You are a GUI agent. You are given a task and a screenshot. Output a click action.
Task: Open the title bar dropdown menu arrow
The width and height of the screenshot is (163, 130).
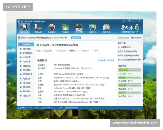point(129,21)
